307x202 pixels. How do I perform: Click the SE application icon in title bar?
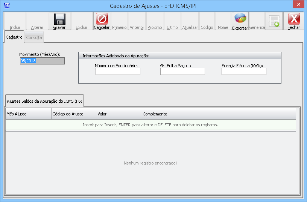coord(7,6)
